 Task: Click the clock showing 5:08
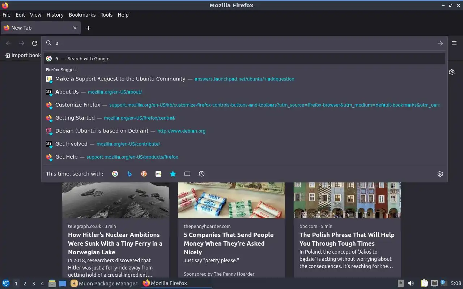[456, 283]
